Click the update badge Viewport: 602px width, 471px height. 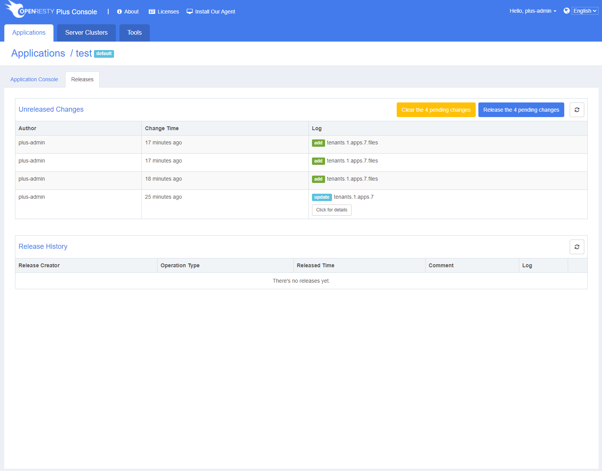click(322, 197)
